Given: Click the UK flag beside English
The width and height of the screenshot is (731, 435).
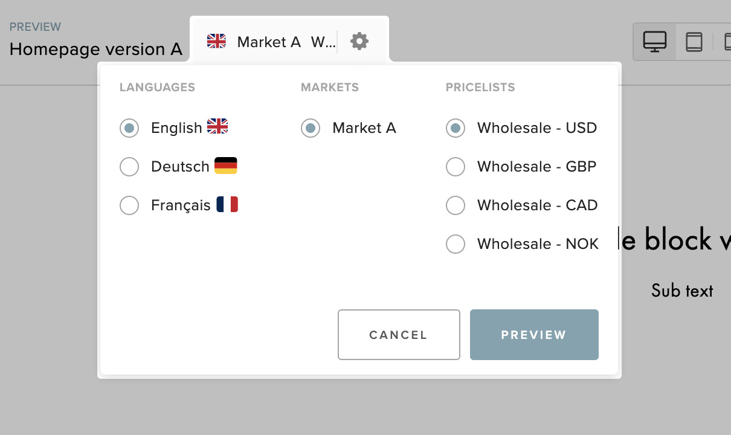Looking at the screenshot, I should tap(217, 126).
